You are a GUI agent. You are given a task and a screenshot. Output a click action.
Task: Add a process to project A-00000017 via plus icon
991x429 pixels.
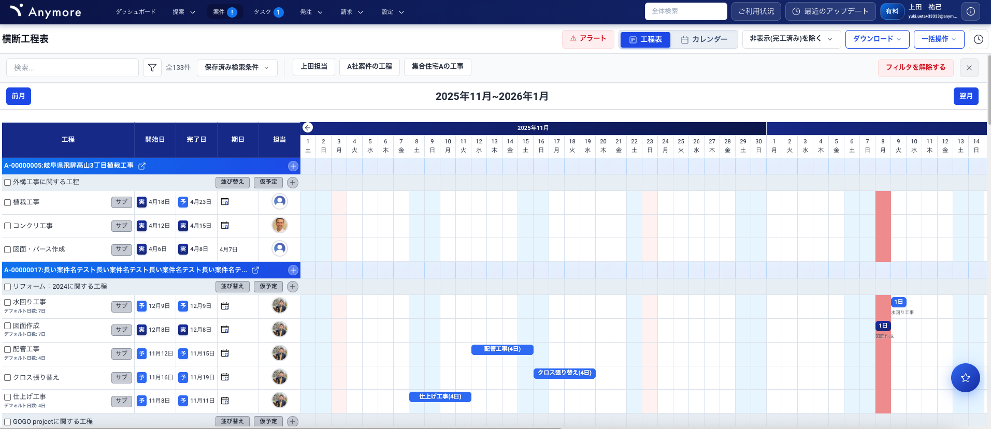293,270
